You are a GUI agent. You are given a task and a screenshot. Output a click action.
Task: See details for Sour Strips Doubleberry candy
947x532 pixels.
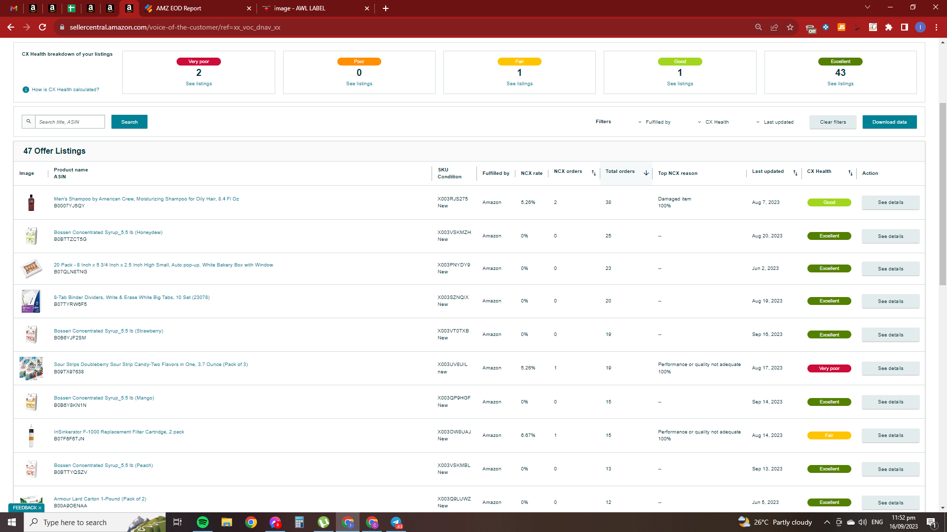pyautogui.click(x=890, y=368)
